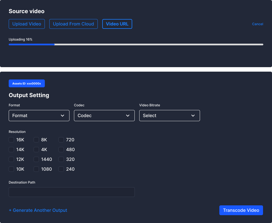
Task: Enable the 16K resolution checkbox
Action: 11,140
